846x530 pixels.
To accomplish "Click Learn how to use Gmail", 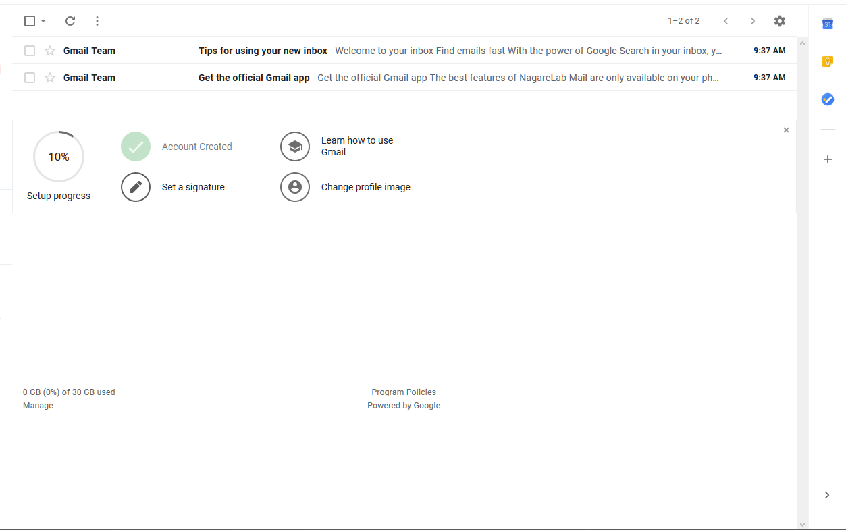I will [357, 147].
